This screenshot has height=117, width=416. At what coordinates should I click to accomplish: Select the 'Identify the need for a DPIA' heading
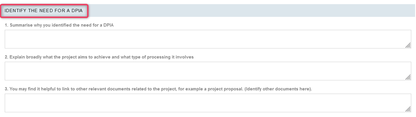(44, 10)
